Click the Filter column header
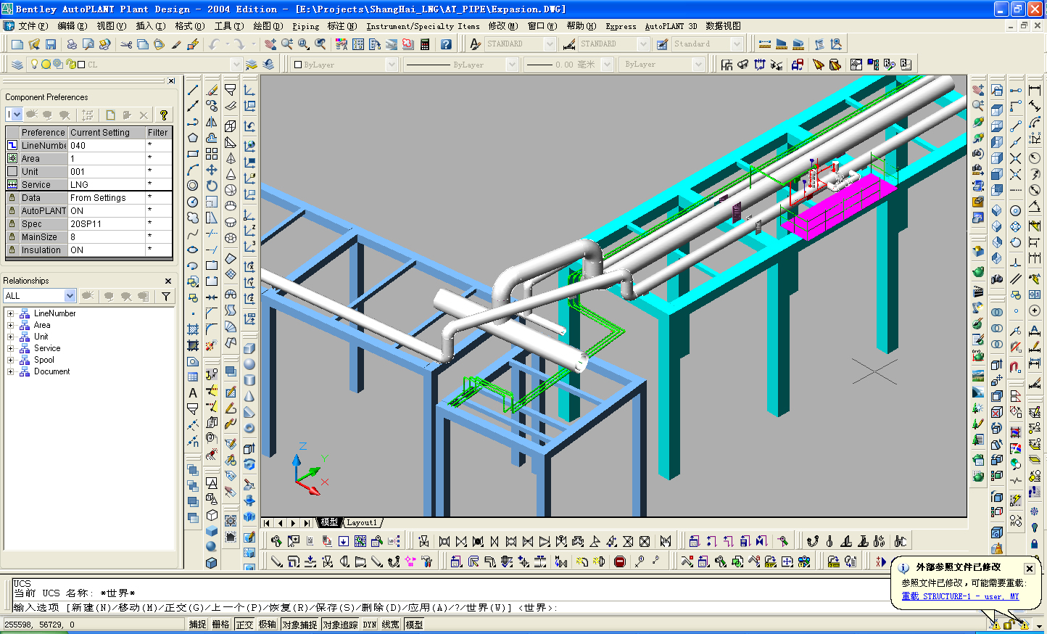This screenshot has width=1047, height=634. tap(158, 133)
